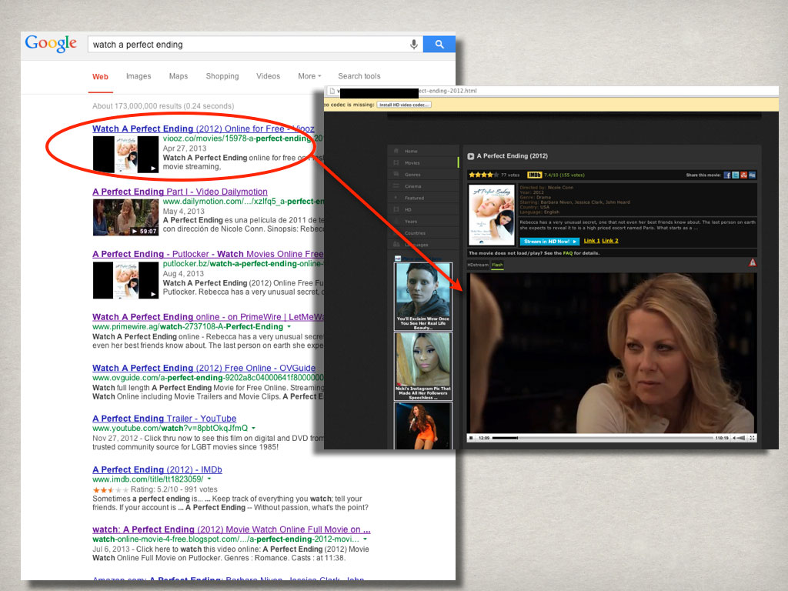Click Install HD video codec button
This screenshot has width=788, height=591.
tap(403, 105)
